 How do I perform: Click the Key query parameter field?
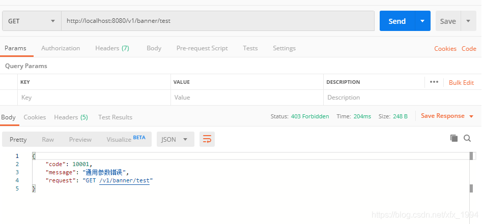(x=94, y=98)
